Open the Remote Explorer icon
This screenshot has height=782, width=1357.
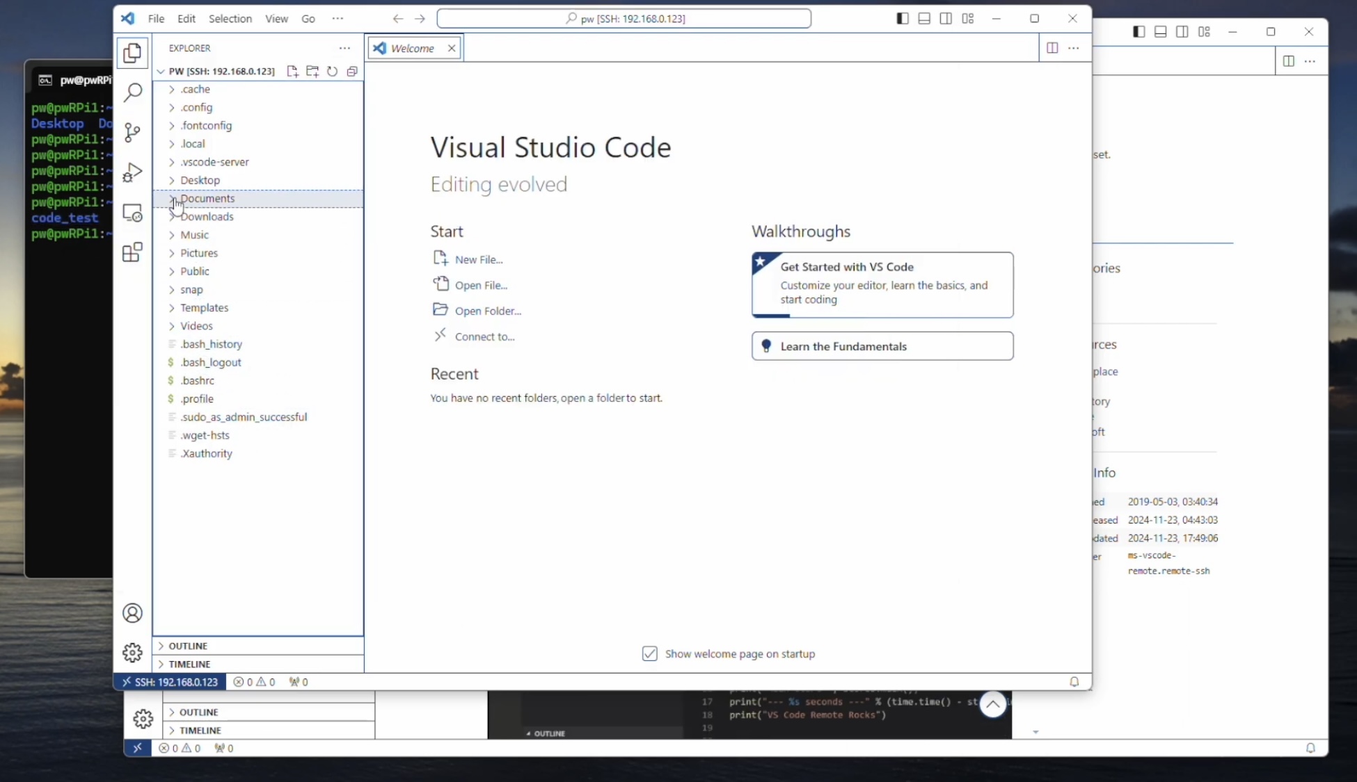[x=132, y=213]
